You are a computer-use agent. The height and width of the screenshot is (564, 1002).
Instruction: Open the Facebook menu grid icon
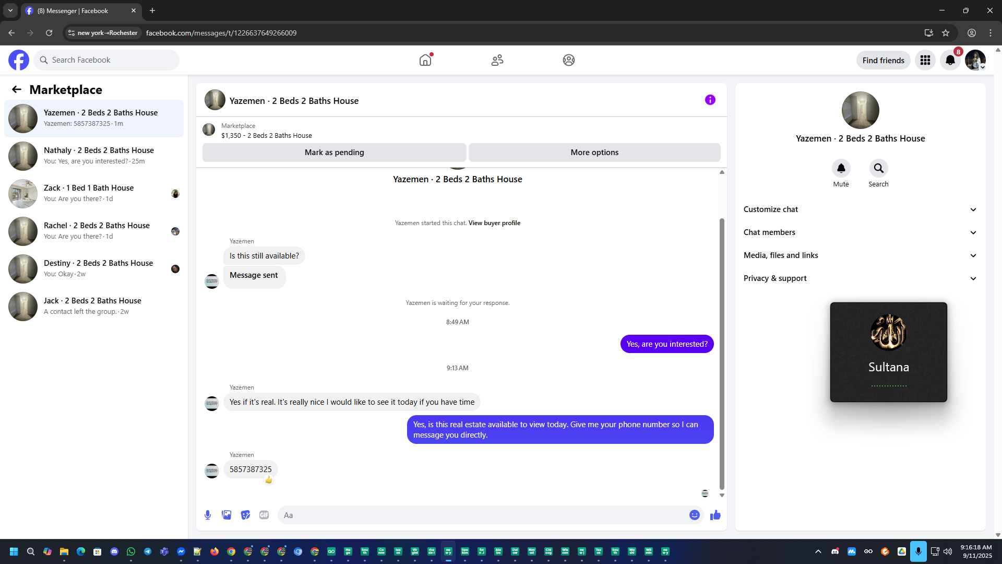tap(925, 60)
